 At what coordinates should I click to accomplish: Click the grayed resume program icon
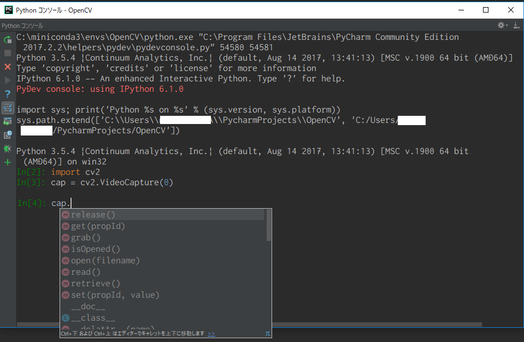[7, 81]
